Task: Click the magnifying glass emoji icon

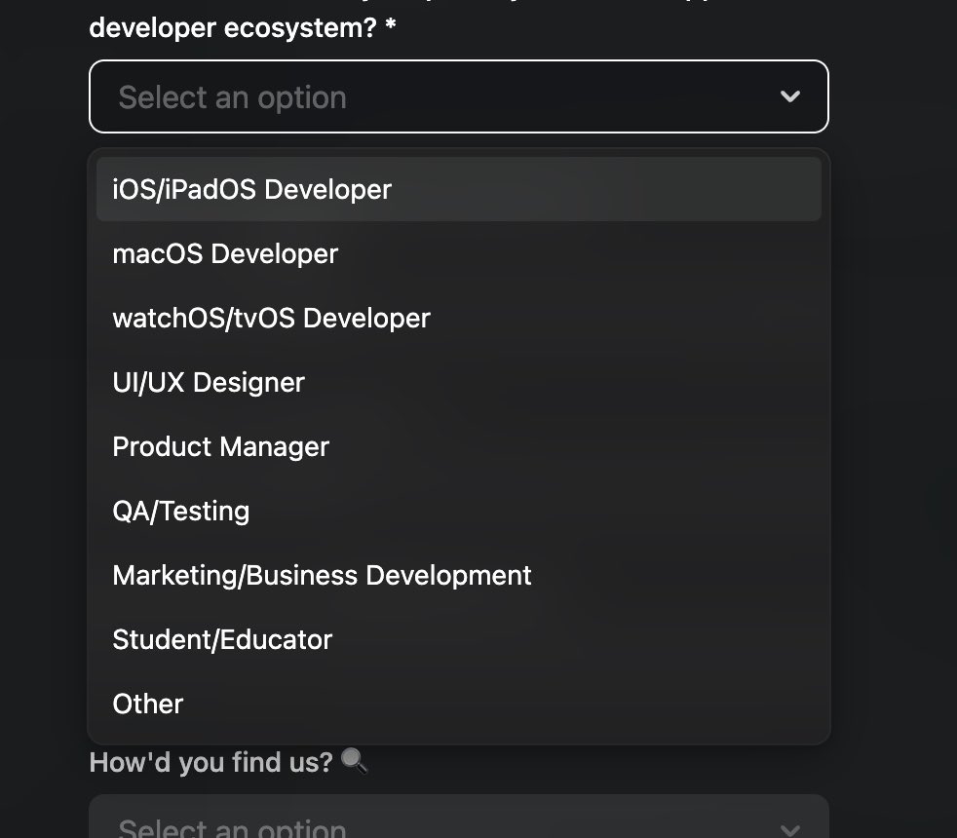Action: [354, 761]
